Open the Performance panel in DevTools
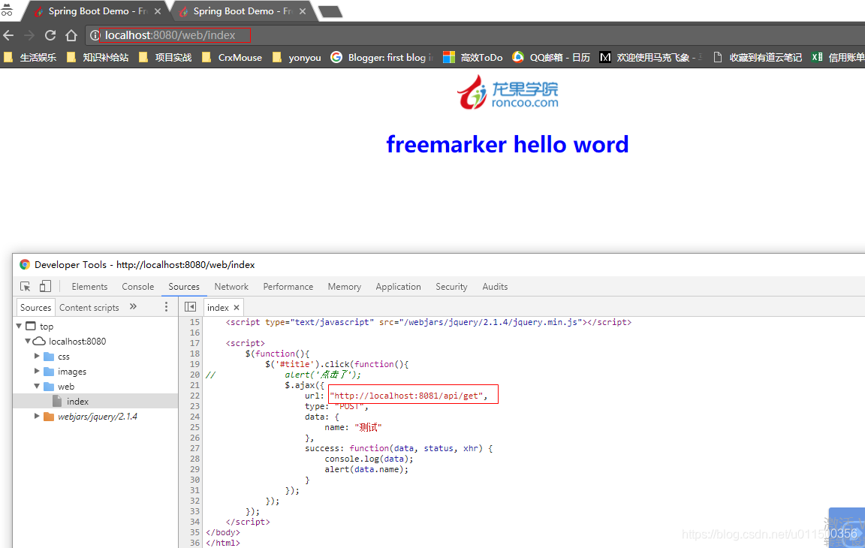 (288, 287)
